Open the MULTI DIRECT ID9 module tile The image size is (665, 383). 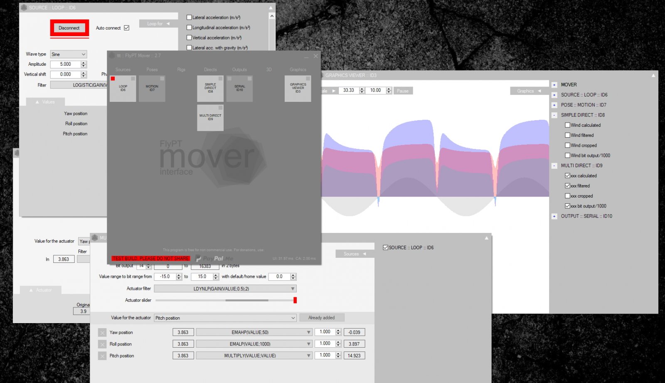point(210,118)
